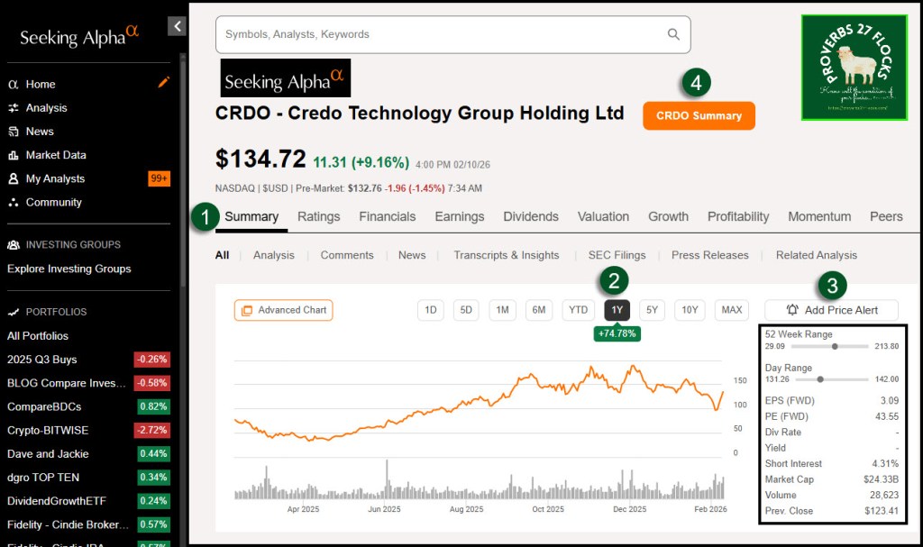The image size is (923, 547).
Task: Click the magnifier search icon
Action: [673, 34]
